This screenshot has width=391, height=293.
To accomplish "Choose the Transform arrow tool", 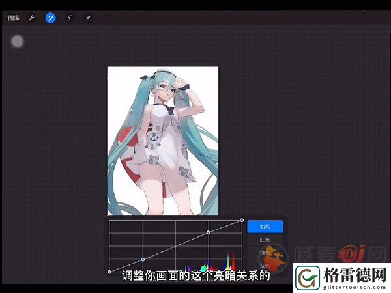I will [88, 18].
